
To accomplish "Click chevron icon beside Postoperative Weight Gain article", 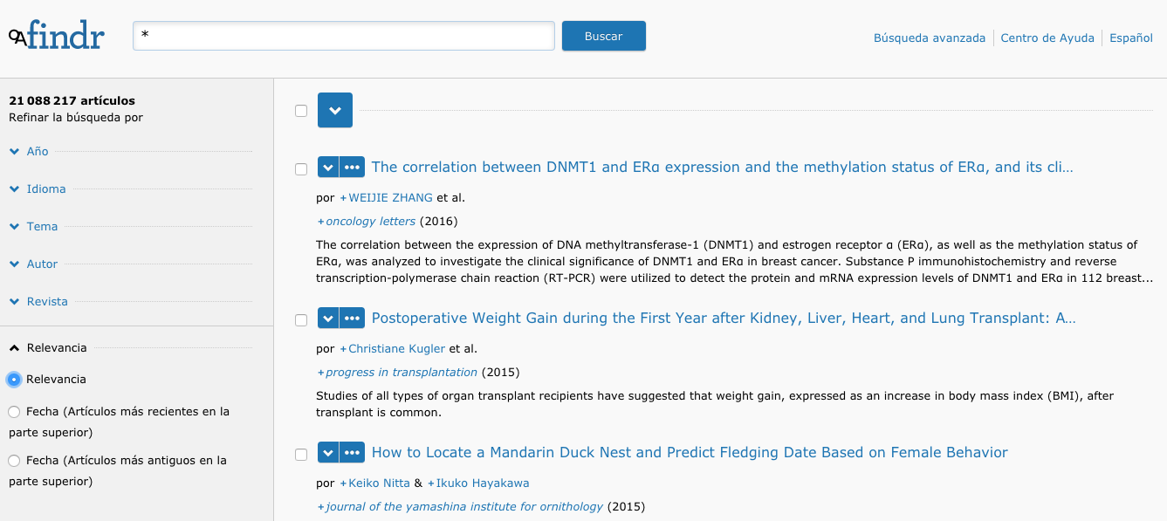I will tap(327, 319).
